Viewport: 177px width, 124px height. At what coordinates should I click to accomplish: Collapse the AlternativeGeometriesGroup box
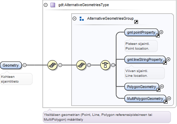(x=74, y=18)
